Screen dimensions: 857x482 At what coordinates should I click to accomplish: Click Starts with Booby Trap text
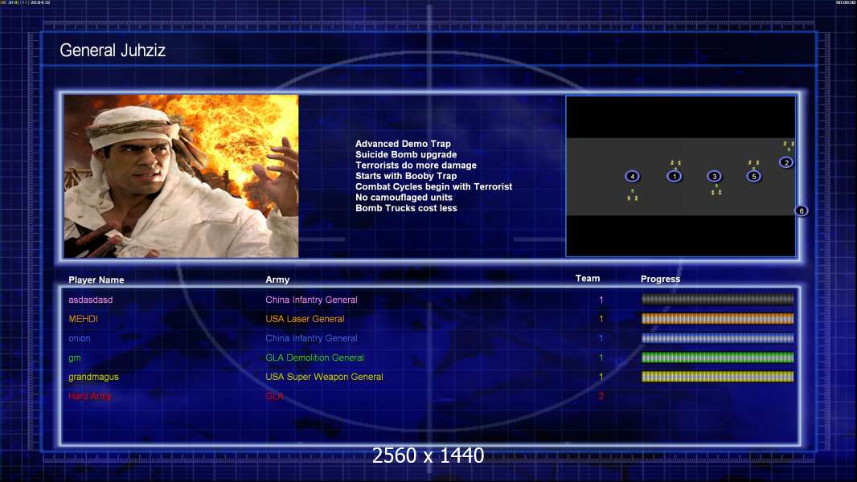point(406,176)
